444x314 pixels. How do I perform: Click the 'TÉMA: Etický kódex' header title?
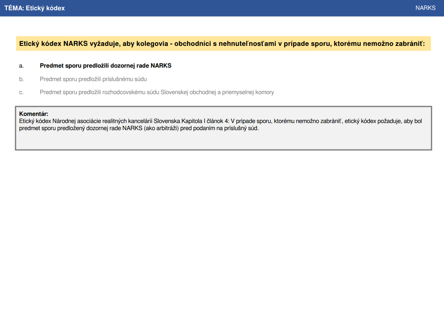pos(34,8)
